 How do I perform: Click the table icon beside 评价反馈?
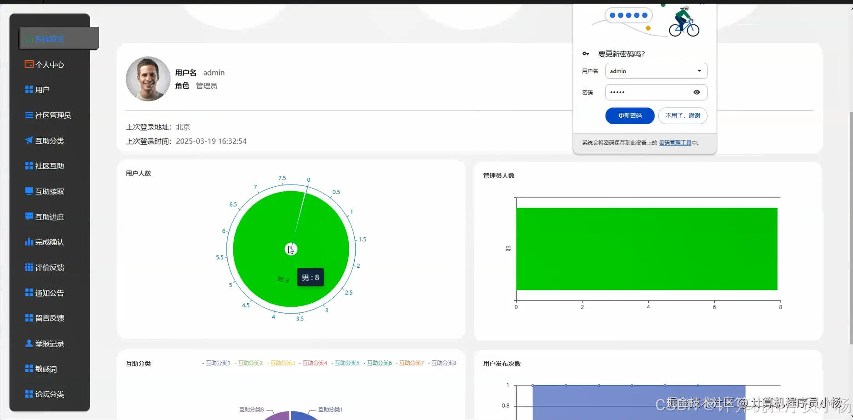(29, 267)
